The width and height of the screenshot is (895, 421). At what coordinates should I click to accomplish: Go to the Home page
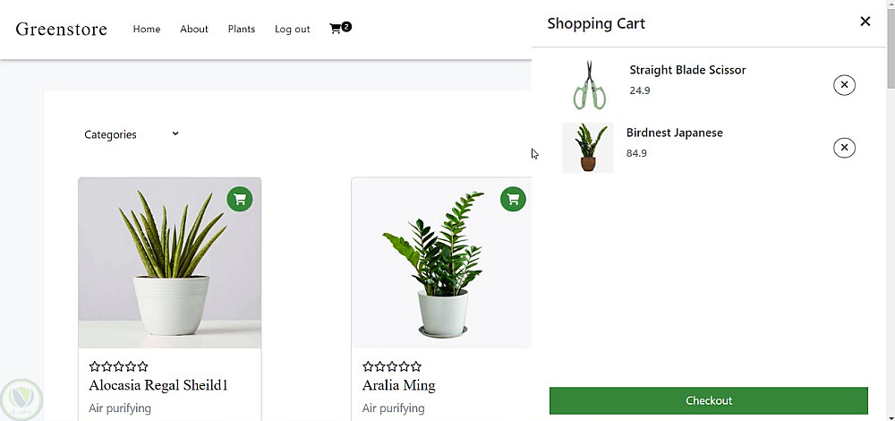[x=147, y=29]
